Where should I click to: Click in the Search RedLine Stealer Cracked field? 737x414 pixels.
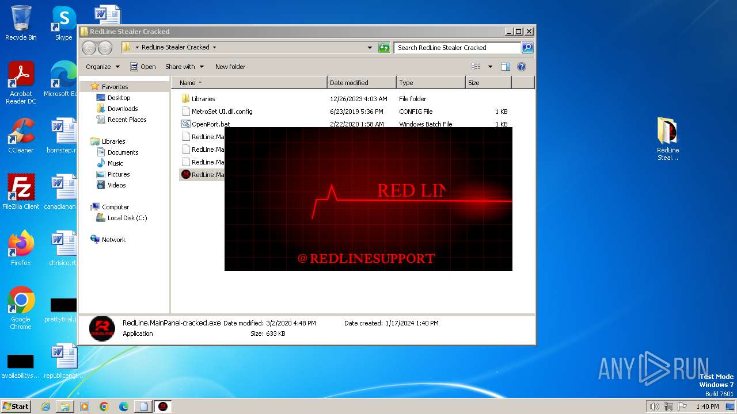pyautogui.click(x=458, y=48)
